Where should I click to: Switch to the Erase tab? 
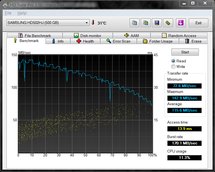click(x=193, y=41)
